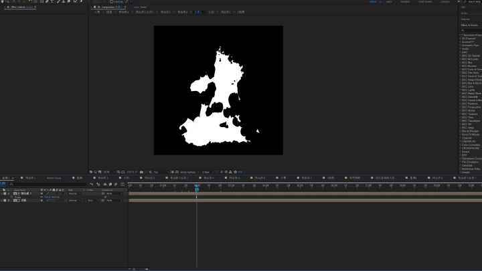Click the timeline layer search field
Viewport: 482px width, 271px height.
[48, 185]
